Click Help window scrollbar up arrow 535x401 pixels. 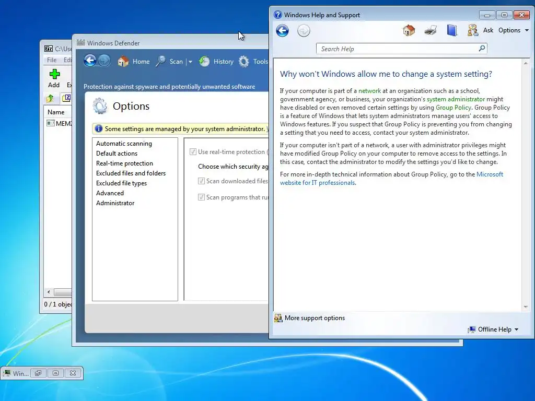(526, 63)
